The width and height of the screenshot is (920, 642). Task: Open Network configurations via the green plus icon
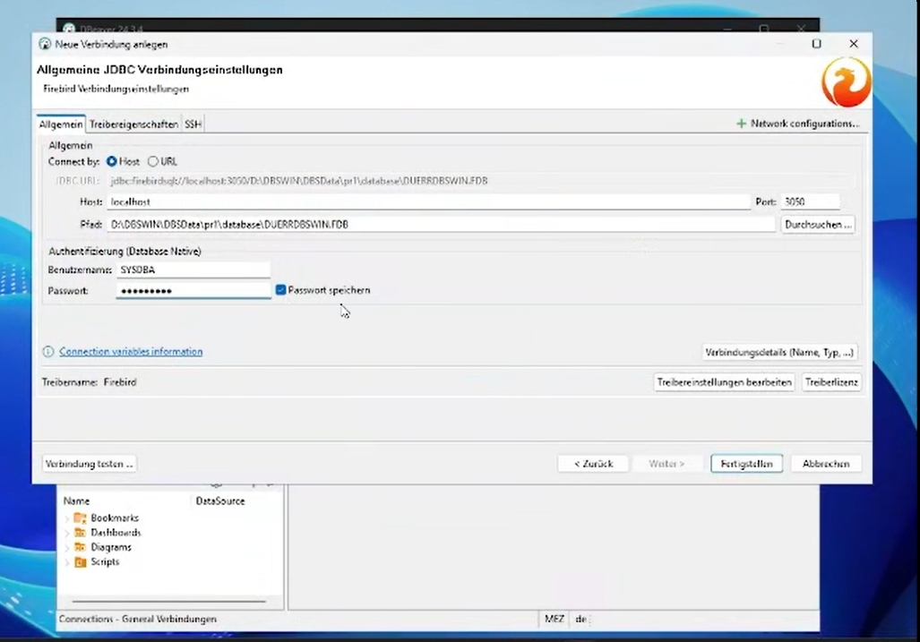tap(741, 124)
